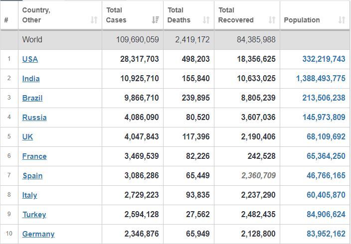Select World total recovered 84,385,988
The image size is (351, 244).
[x=256, y=39]
